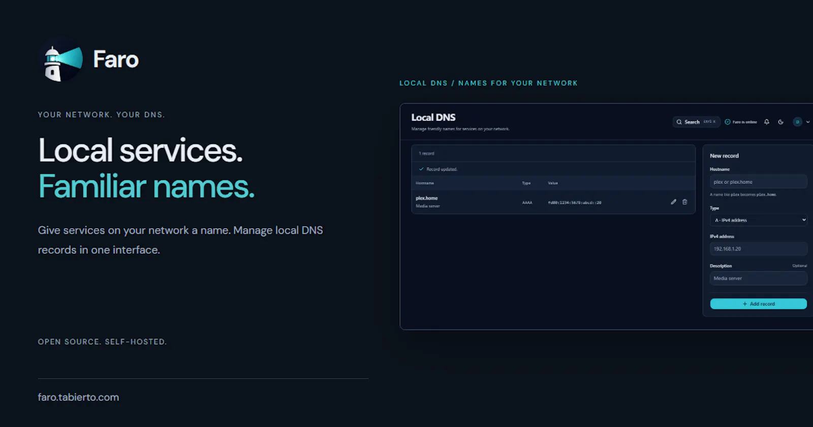
Task: Click the Faro brand name
Action: [x=116, y=59]
